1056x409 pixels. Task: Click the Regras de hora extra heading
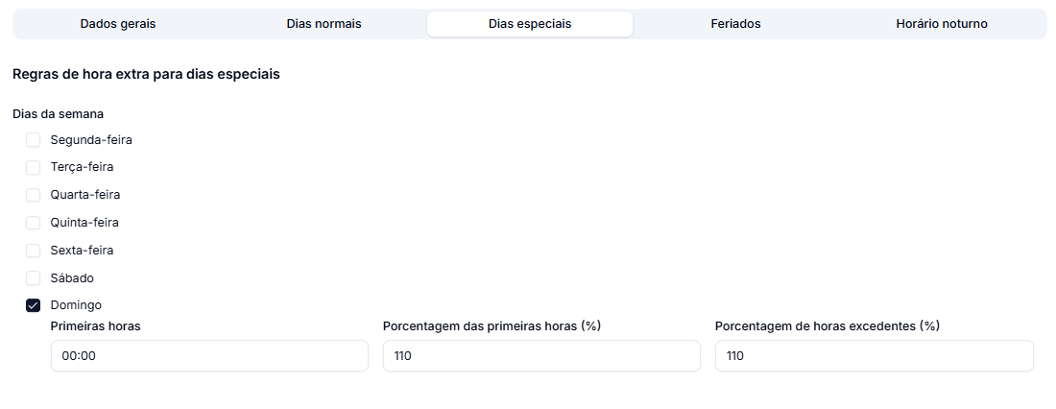(146, 75)
